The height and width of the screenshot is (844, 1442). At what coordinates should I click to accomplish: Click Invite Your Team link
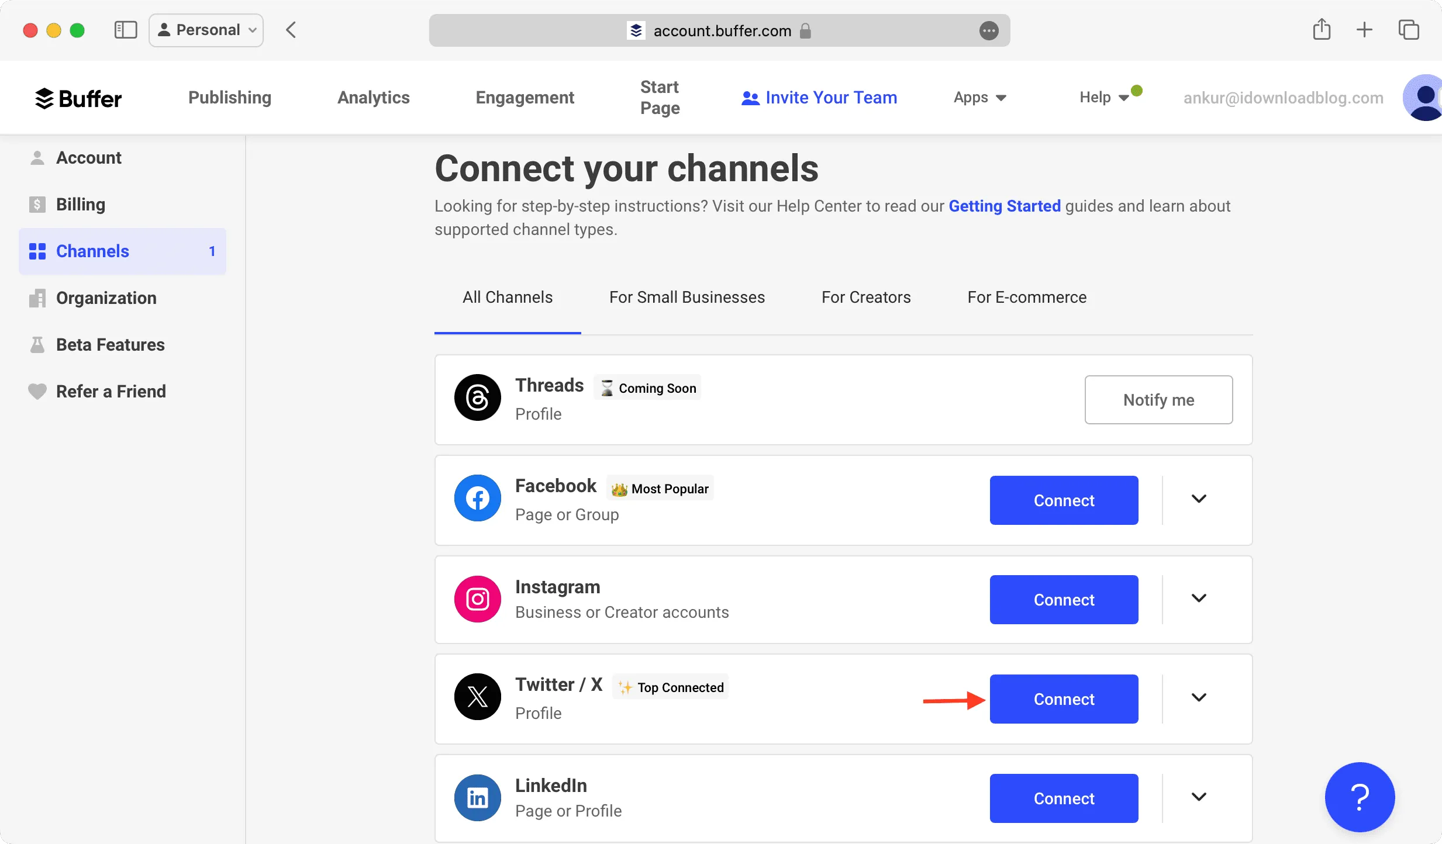click(x=819, y=98)
